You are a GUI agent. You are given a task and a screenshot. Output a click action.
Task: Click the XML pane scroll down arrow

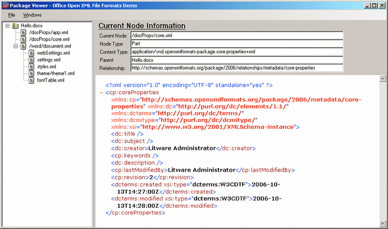[x=382, y=223]
